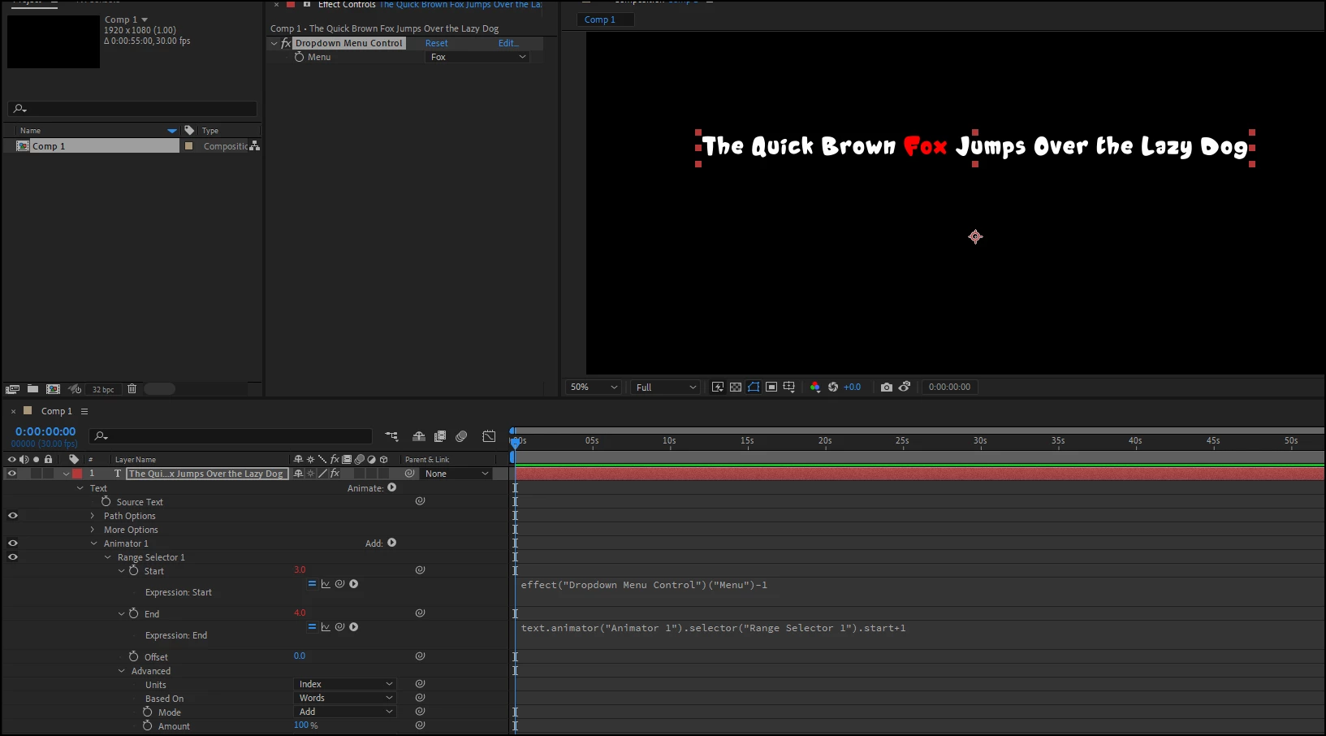
Task: Open the 50% magnification dropdown
Action: point(594,387)
